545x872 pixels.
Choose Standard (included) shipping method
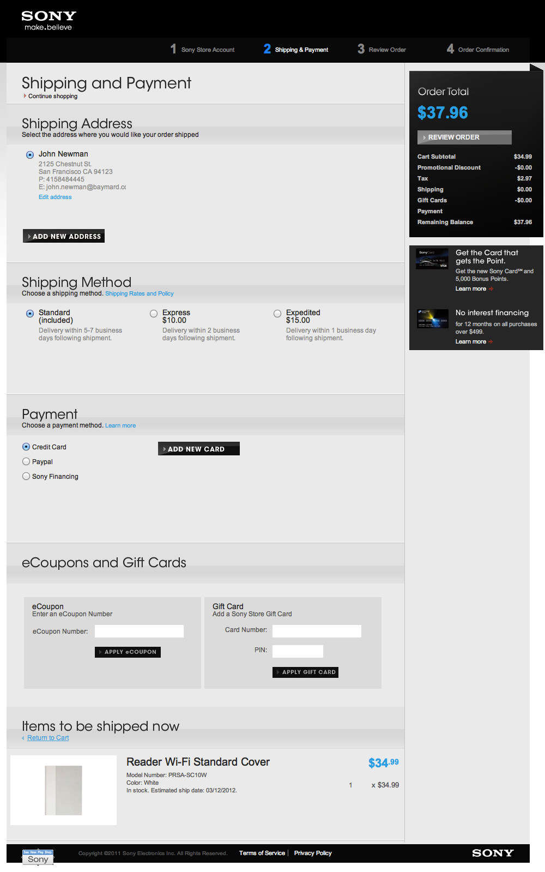(x=30, y=314)
